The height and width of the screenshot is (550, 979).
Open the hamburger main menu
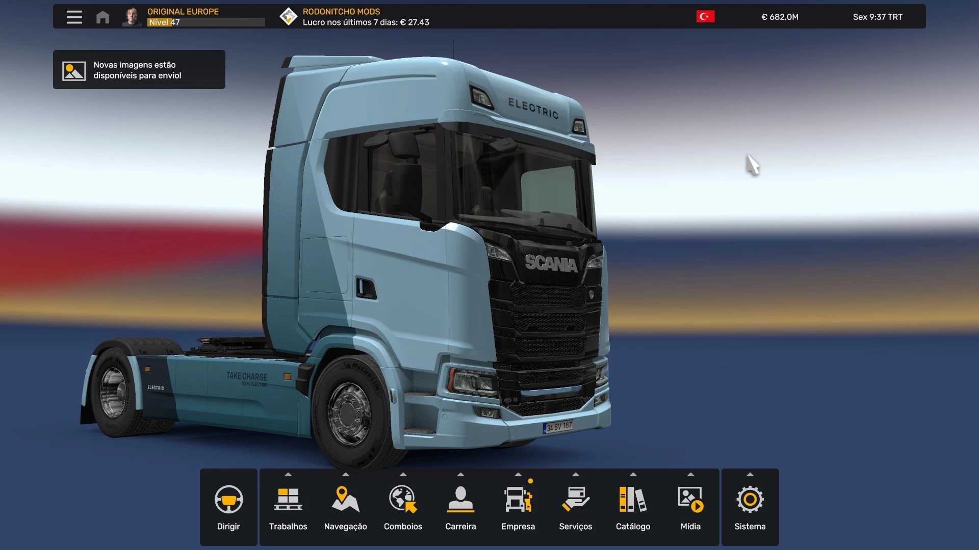click(74, 17)
